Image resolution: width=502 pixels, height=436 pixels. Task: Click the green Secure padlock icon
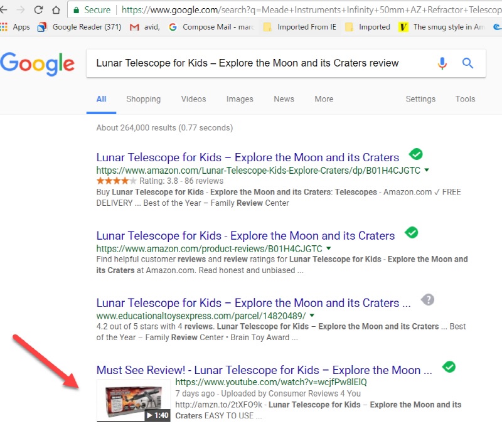tap(76, 10)
